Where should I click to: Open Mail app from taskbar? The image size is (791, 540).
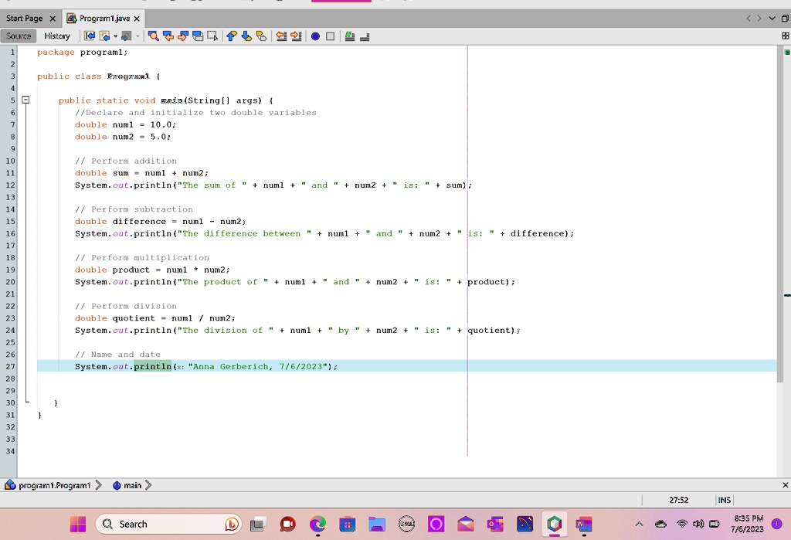point(466,525)
